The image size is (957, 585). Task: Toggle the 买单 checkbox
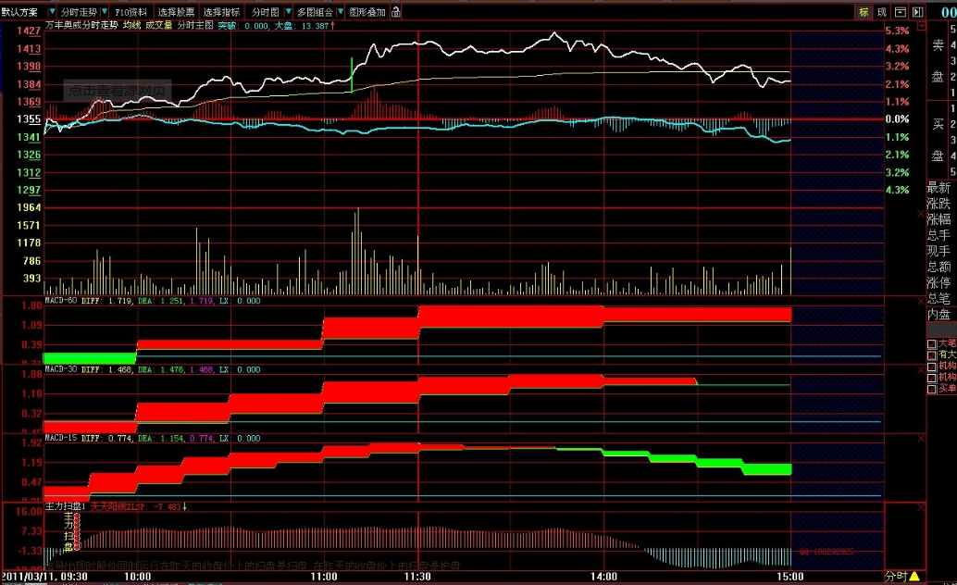point(932,389)
